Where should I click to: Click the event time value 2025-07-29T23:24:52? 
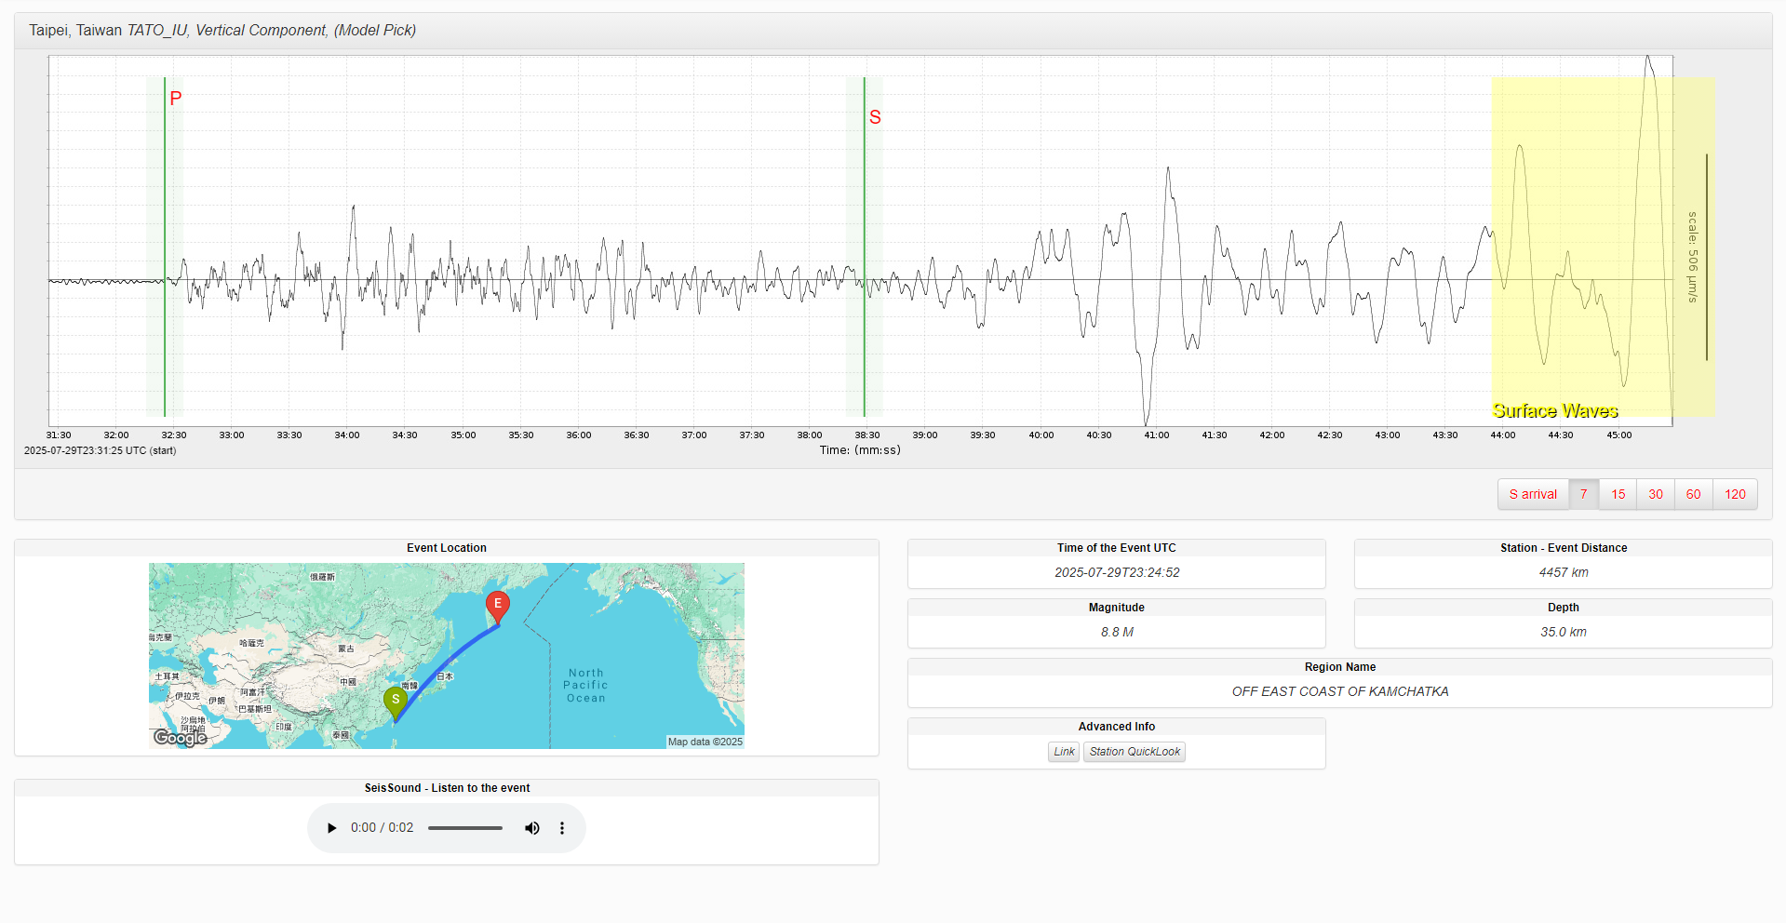(x=1117, y=572)
